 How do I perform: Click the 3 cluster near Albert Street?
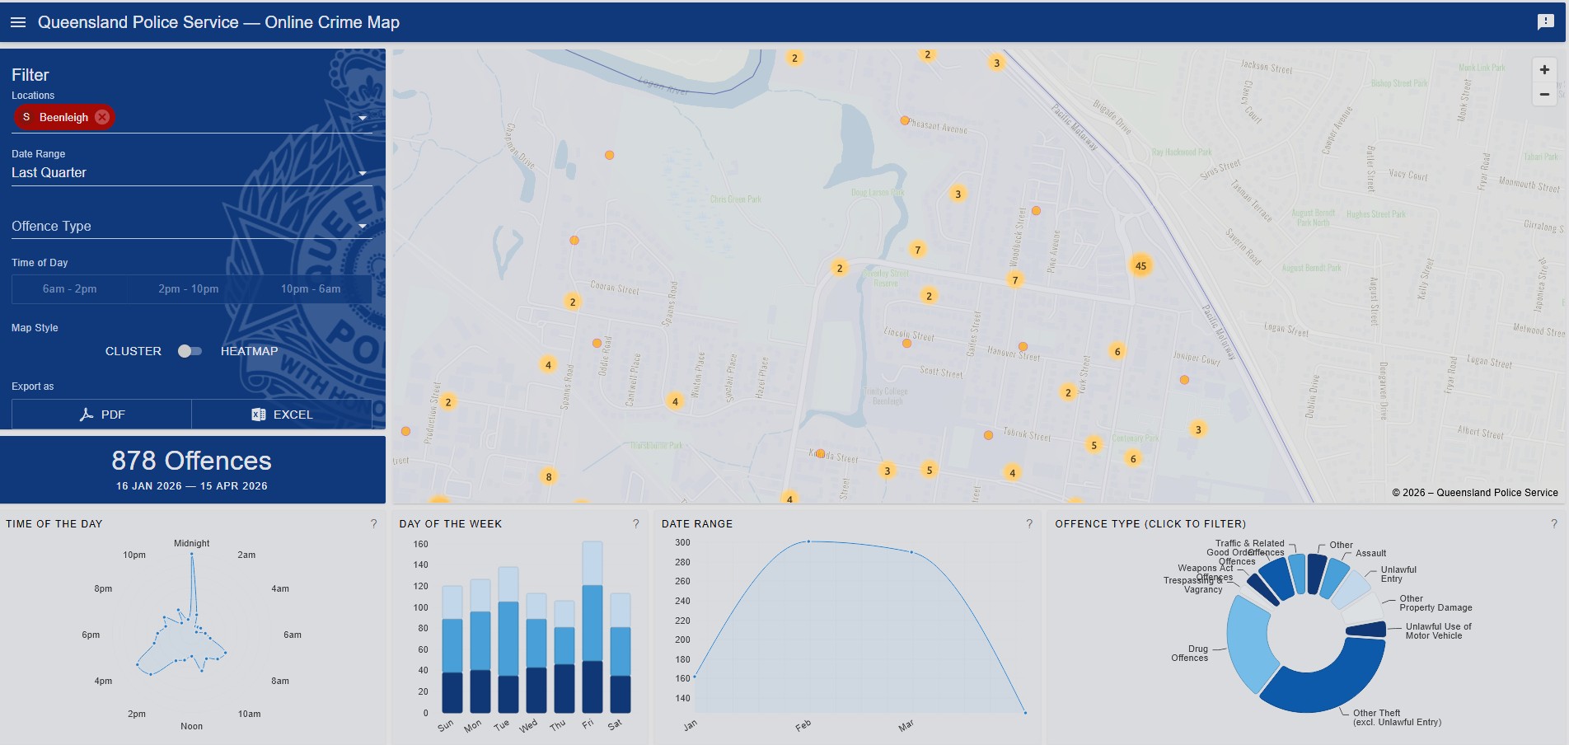click(1198, 429)
